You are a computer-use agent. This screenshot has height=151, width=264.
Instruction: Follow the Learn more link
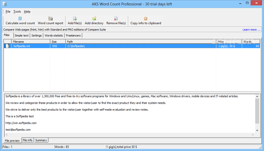point(251,30)
